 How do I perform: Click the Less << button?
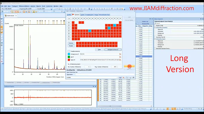point(129,69)
